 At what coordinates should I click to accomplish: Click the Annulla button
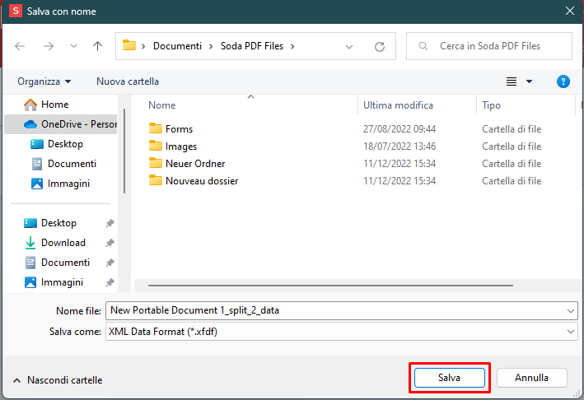pos(531,378)
